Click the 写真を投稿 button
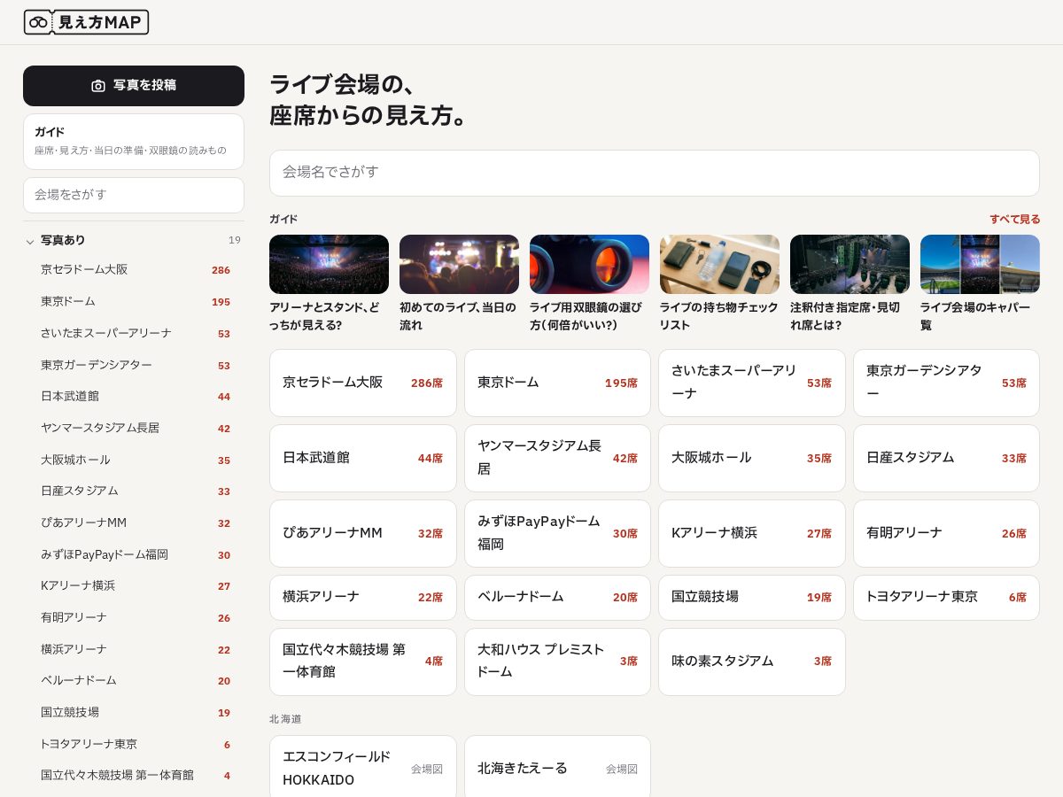1063x797 pixels. coord(134,86)
